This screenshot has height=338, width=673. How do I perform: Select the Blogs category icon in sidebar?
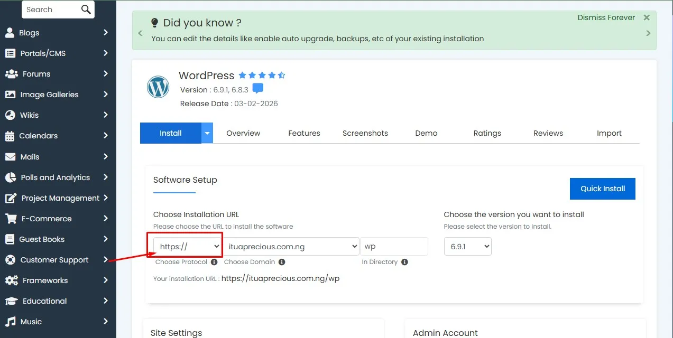coord(11,32)
